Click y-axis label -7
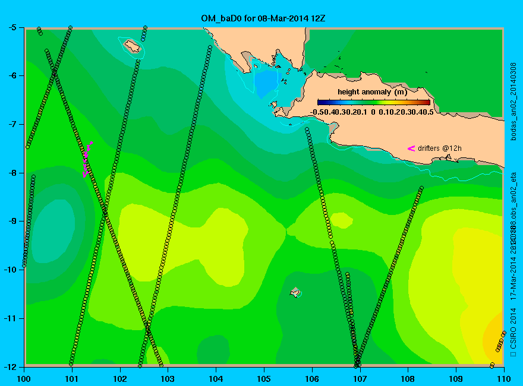 coord(12,124)
